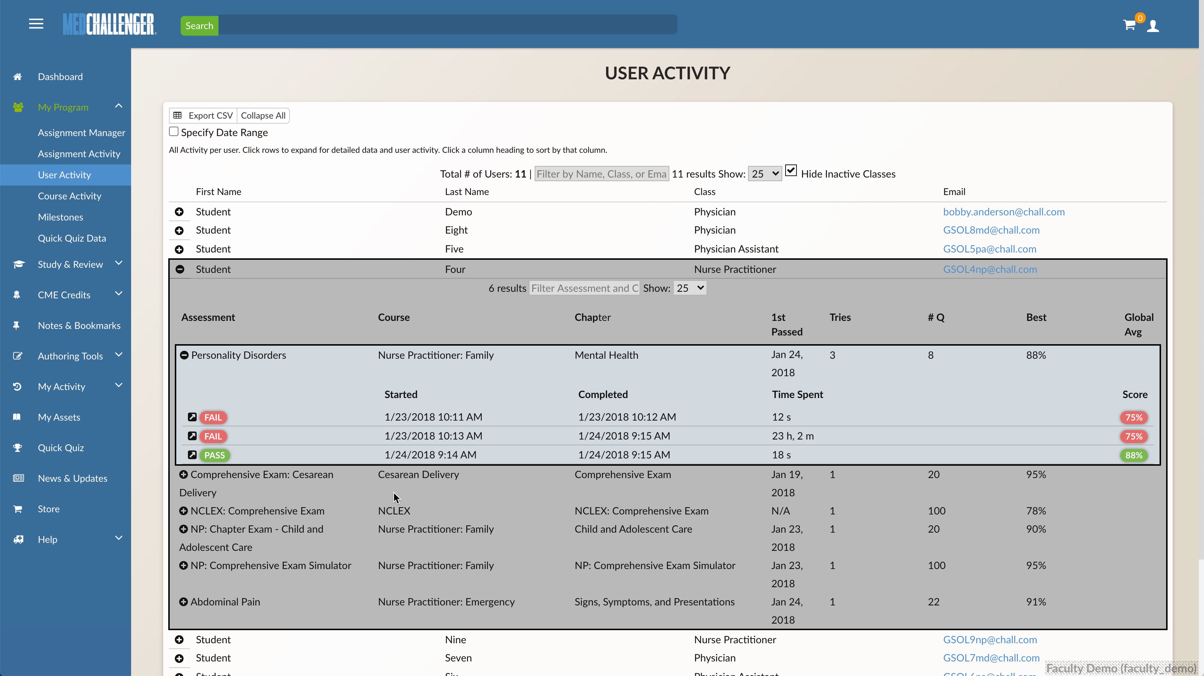
Task: Collapse the Personality Disorders assessment
Action: 184,355
